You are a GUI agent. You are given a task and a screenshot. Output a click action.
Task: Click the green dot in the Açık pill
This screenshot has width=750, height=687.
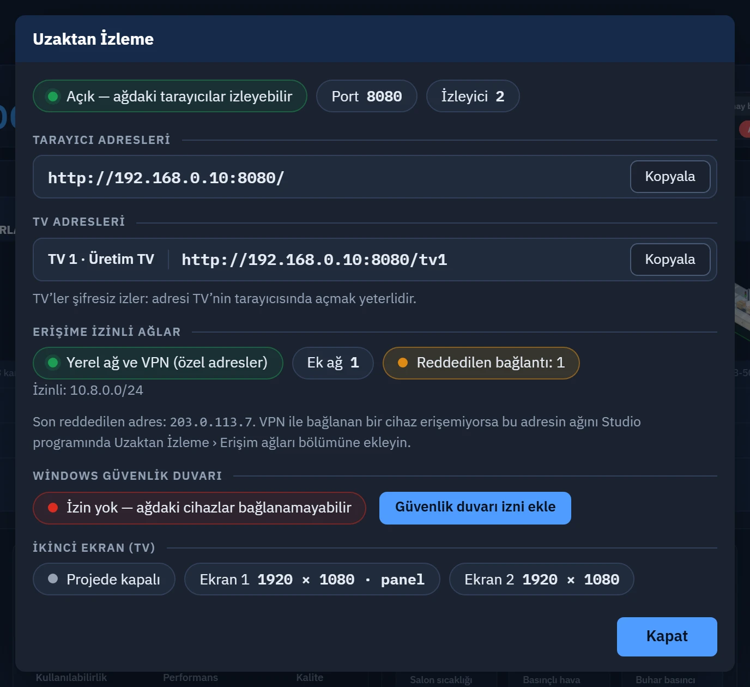click(53, 97)
